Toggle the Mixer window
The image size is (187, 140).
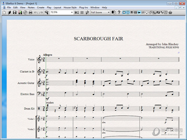(143, 12)
